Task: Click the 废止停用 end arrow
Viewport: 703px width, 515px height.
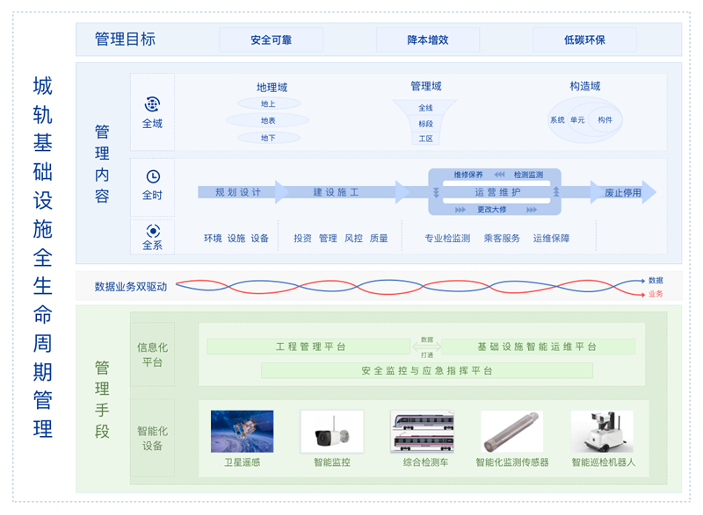Action: [623, 192]
